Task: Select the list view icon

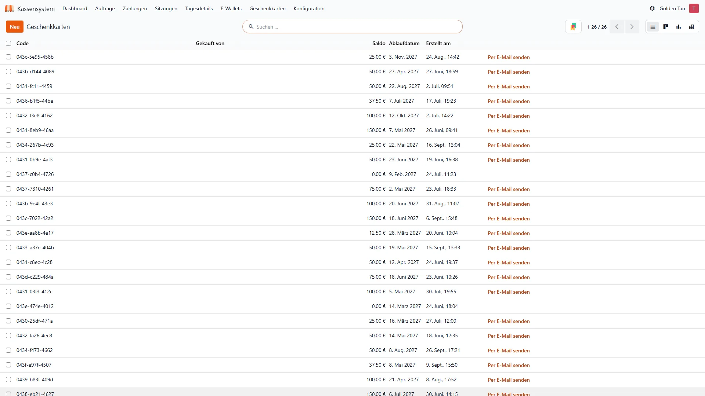Action: [x=652, y=27]
